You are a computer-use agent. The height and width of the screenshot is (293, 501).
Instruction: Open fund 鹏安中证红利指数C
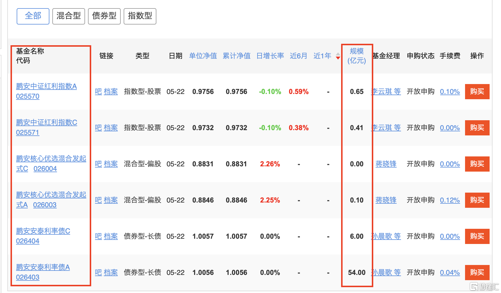point(47,123)
